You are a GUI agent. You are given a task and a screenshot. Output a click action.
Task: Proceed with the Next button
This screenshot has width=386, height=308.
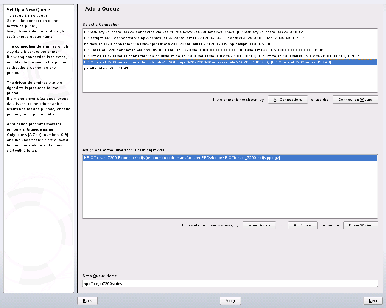tap(373, 301)
